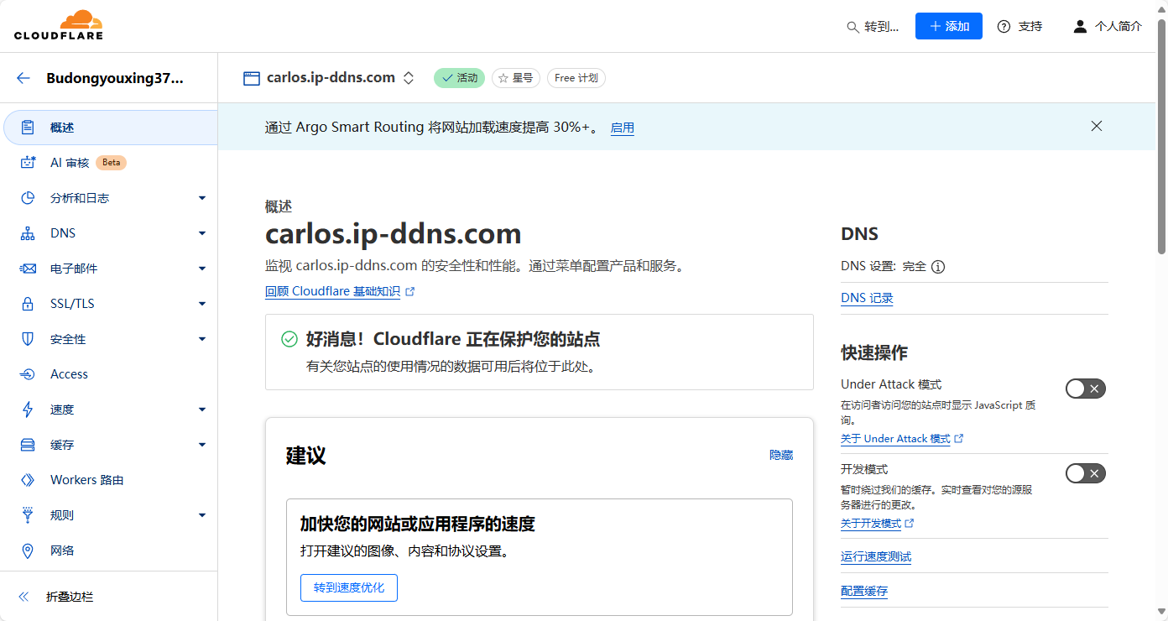Click the Caching drive icon
This screenshot has height=621, width=1168.
[x=28, y=445]
